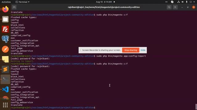Show Applications grid
This screenshot has width=197, height=110.
5,105
